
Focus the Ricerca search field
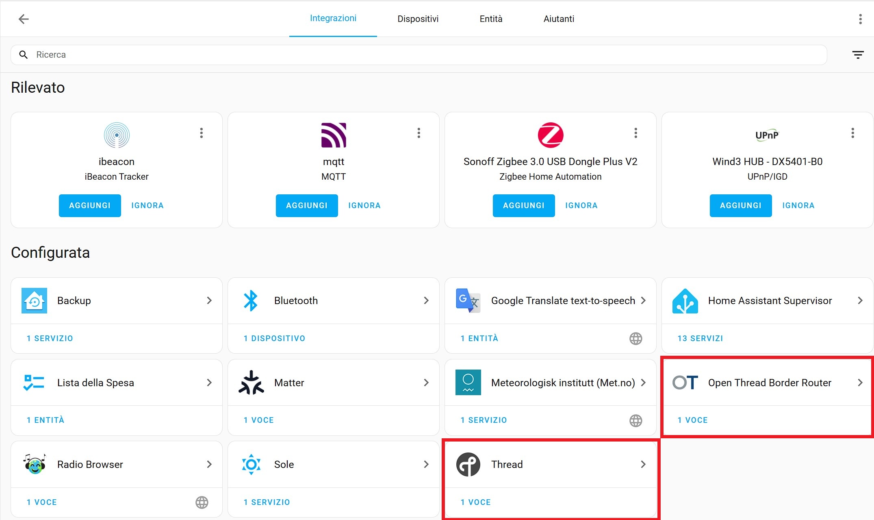coord(419,55)
